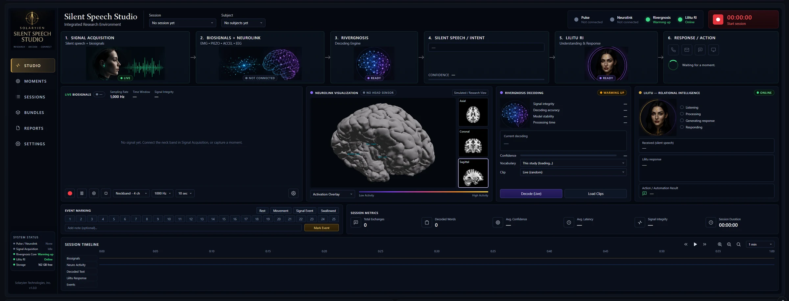
Task: Open Reports in the sidebar
Action: [x=33, y=128]
